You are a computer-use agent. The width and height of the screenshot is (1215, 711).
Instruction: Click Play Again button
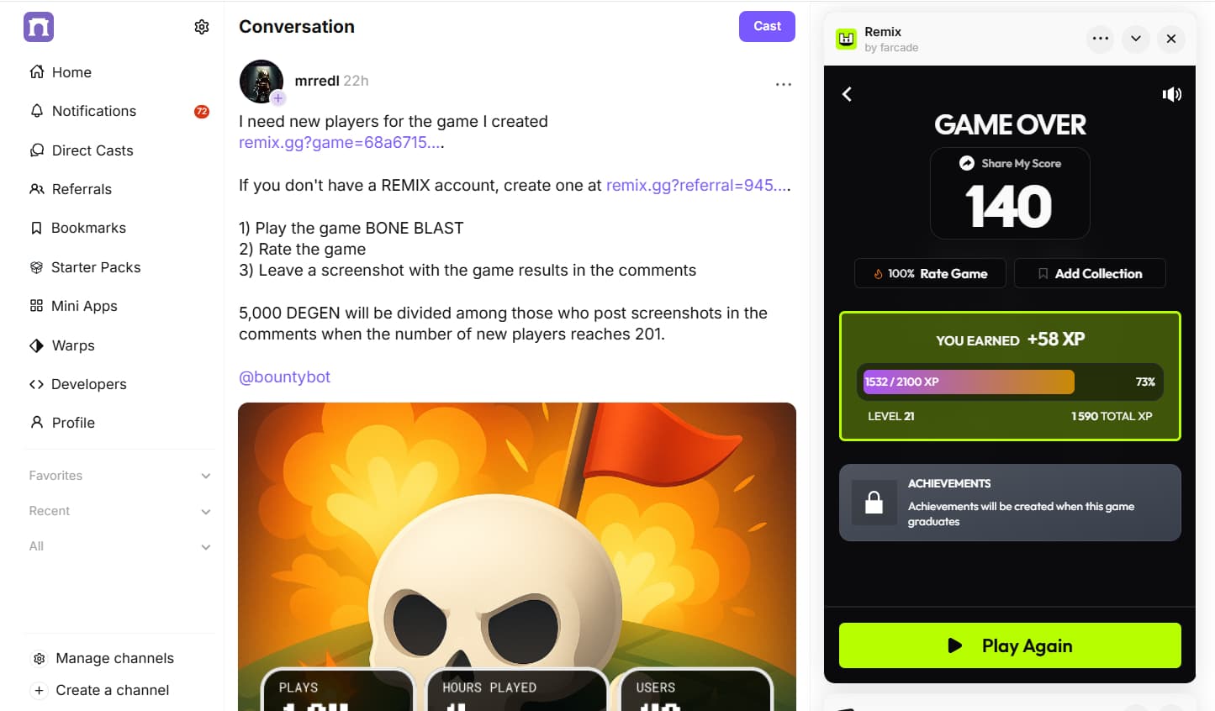pyautogui.click(x=1010, y=645)
